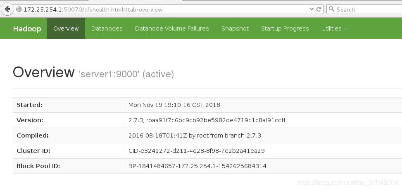The image size is (402, 190).
Task: Reload the page with the refresh icon
Action: click(x=319, y=9)
